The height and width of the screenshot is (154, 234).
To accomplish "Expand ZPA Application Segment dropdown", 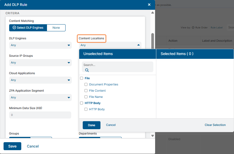I will 40,98.
